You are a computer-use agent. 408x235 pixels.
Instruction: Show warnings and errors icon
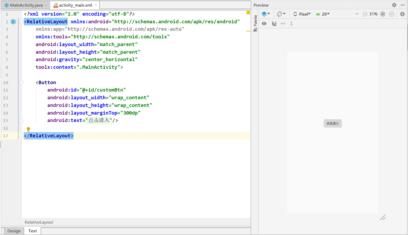pyautogui.click(x=402, y=14)
